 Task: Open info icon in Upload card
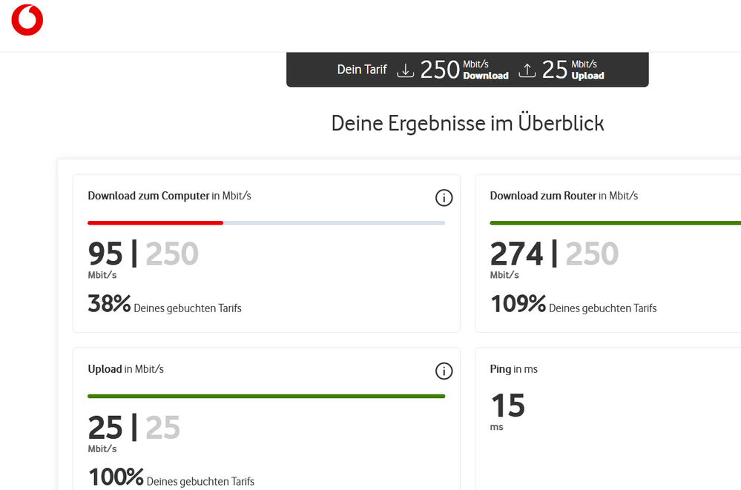(444, 371)
